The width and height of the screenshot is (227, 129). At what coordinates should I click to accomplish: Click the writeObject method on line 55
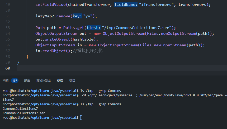click(57, 39)
